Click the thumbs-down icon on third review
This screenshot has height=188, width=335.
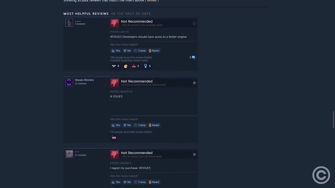(x=114, y=154)
